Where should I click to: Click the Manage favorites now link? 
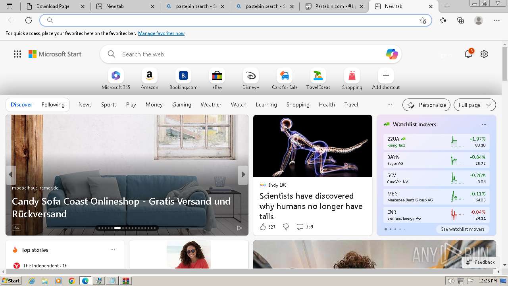[161, 33]
